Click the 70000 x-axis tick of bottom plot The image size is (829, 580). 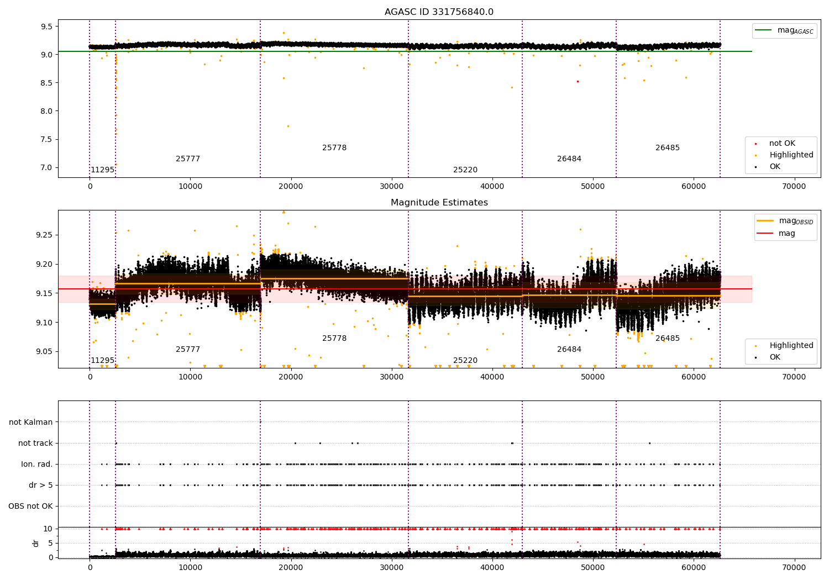coord(794,567)
